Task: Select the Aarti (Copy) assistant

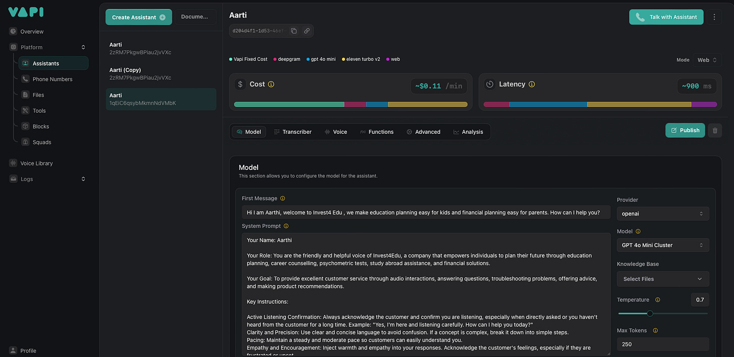Action: [161, 73]
